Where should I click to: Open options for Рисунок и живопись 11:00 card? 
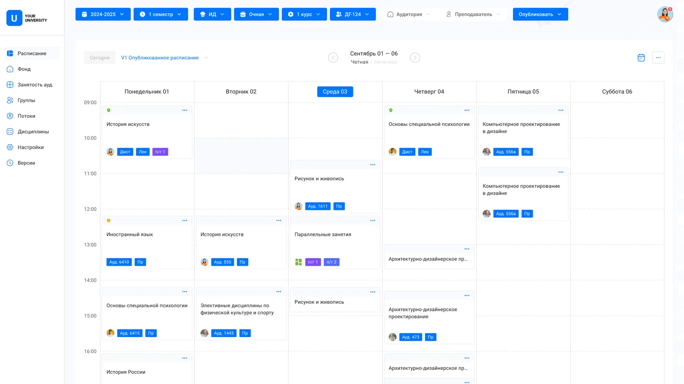click(x=373, y=165)
